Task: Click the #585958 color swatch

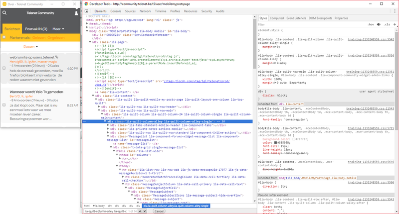Action: point(275,143)
